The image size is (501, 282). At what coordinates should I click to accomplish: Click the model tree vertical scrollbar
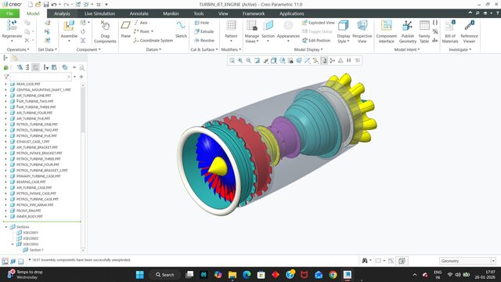83,168
